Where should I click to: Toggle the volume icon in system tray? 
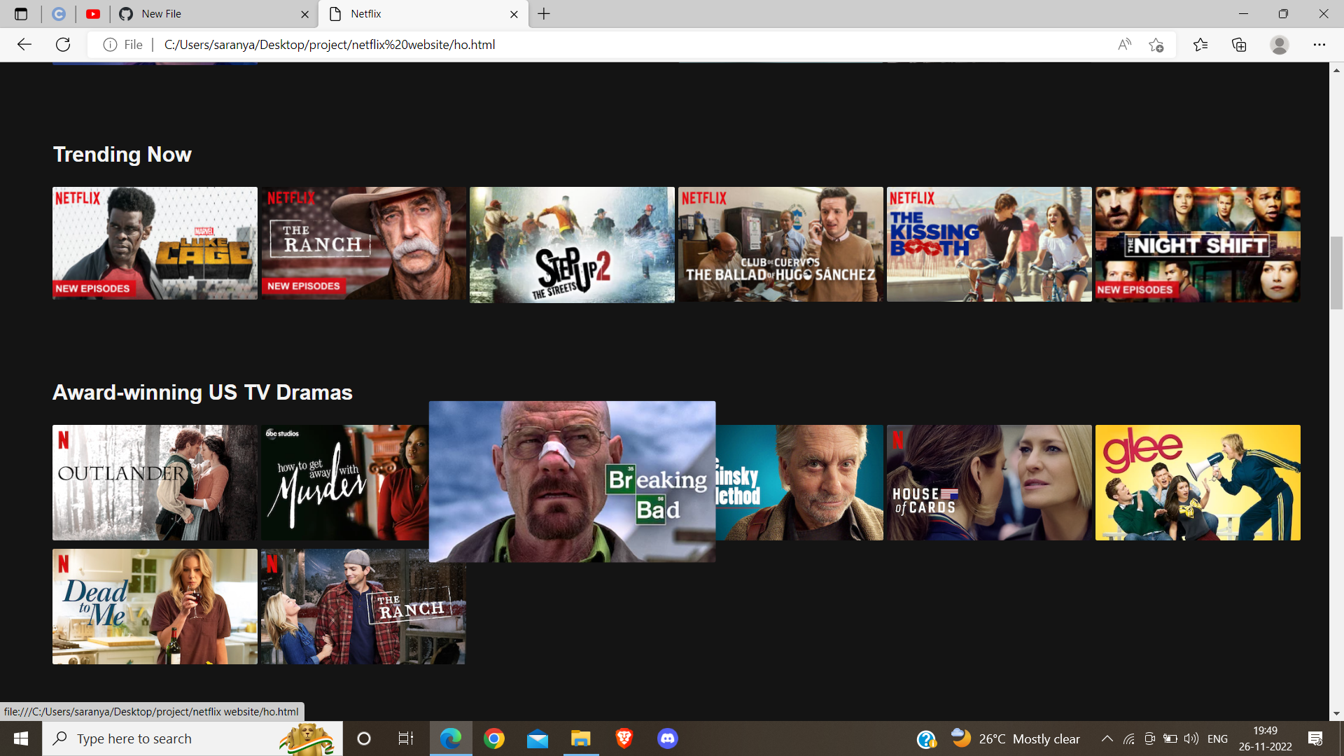[x=1190, y=738]
